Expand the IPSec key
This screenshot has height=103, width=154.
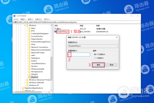pyautogui.click(x=27, y=44)
